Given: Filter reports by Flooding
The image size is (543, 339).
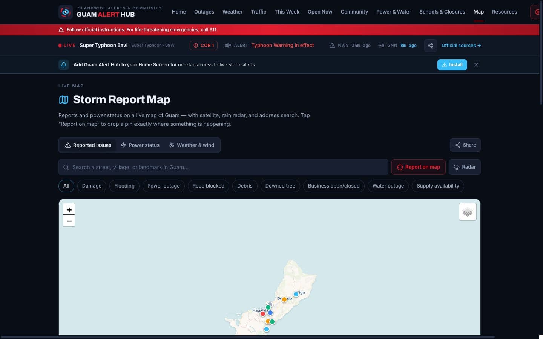Looking at the screenshot, I should [x=124, y=186].
